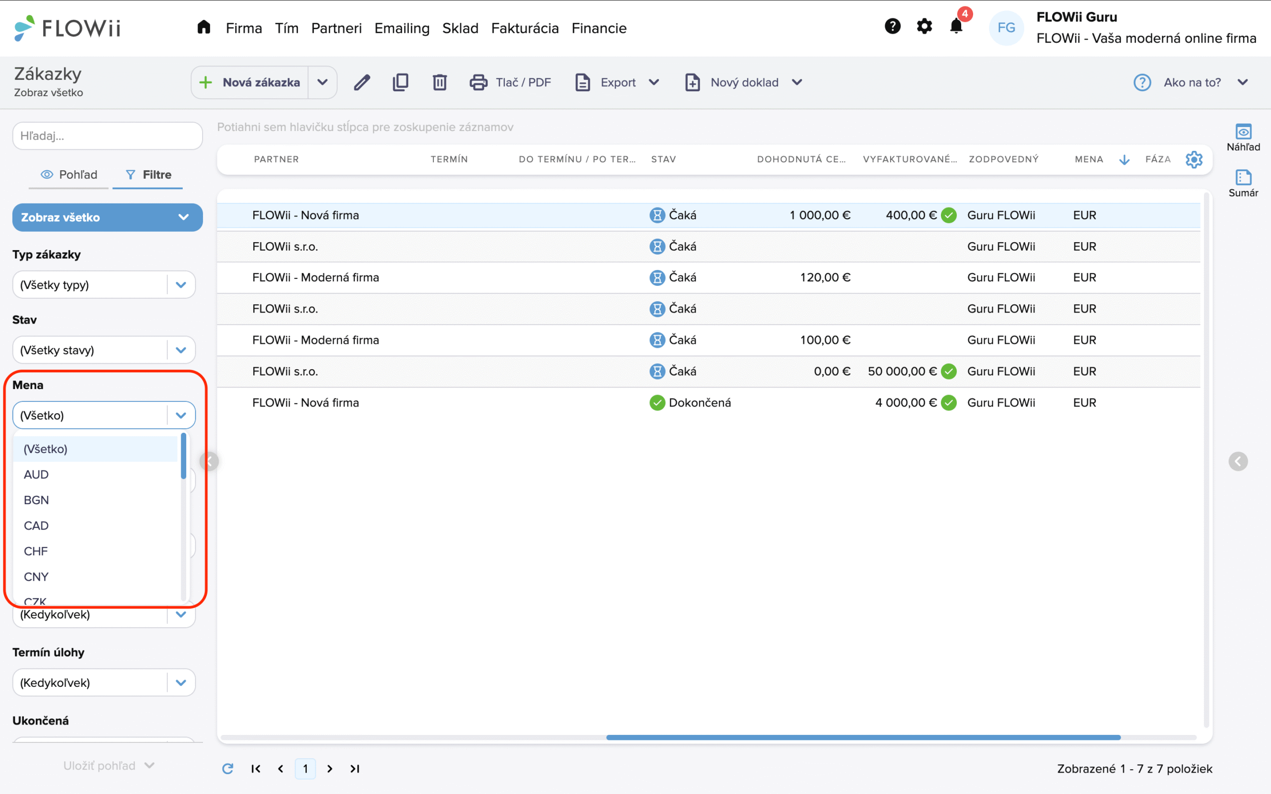Sort by the STAV column header

[663, 160]
